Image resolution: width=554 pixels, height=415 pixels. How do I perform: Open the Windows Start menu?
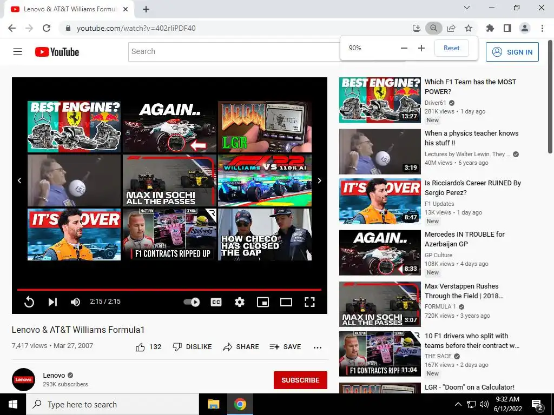[13, 404]
